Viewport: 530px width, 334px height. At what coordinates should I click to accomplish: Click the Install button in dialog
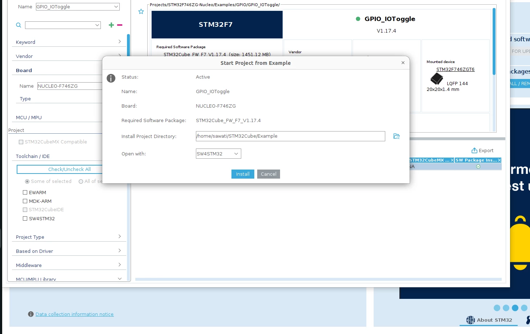(x=243, y=174)
